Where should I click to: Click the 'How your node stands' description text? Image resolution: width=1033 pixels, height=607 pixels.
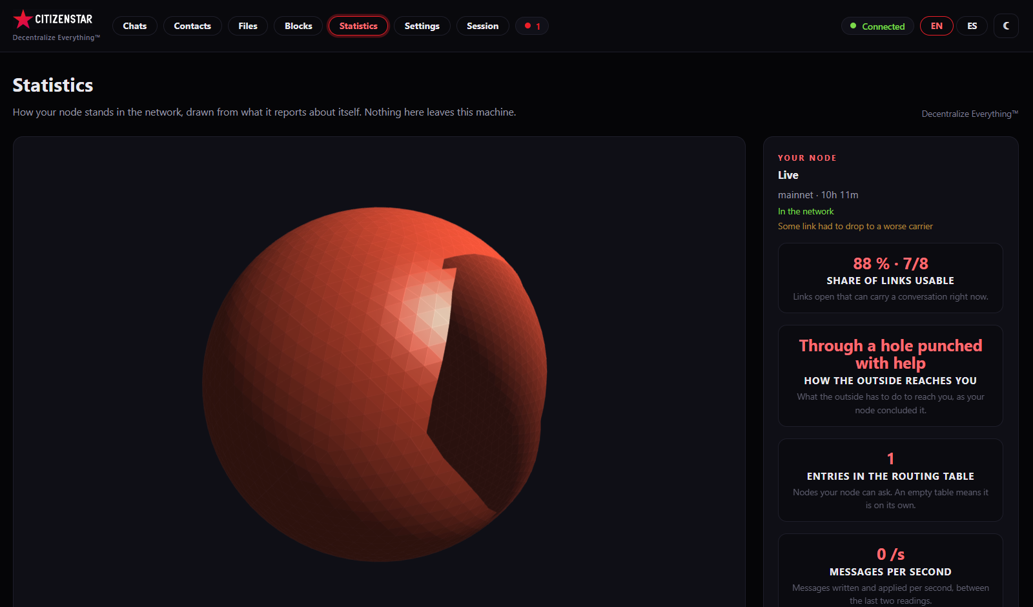click(265, 112)
